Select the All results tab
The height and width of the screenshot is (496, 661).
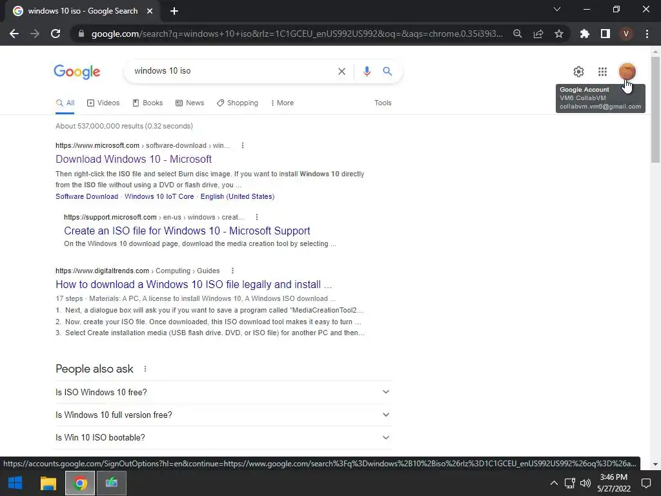65,103
